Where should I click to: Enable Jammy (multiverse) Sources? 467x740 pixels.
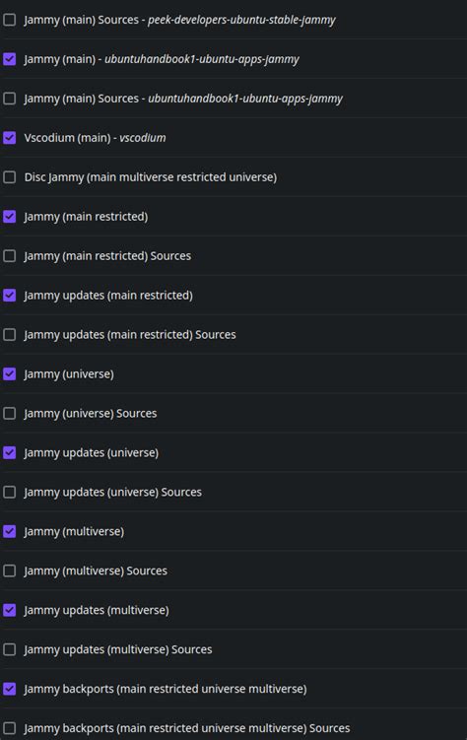pyautogui.click(x=10, y=571)
